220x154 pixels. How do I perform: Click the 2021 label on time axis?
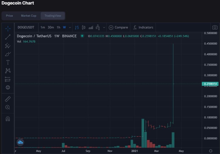[134, 151]
